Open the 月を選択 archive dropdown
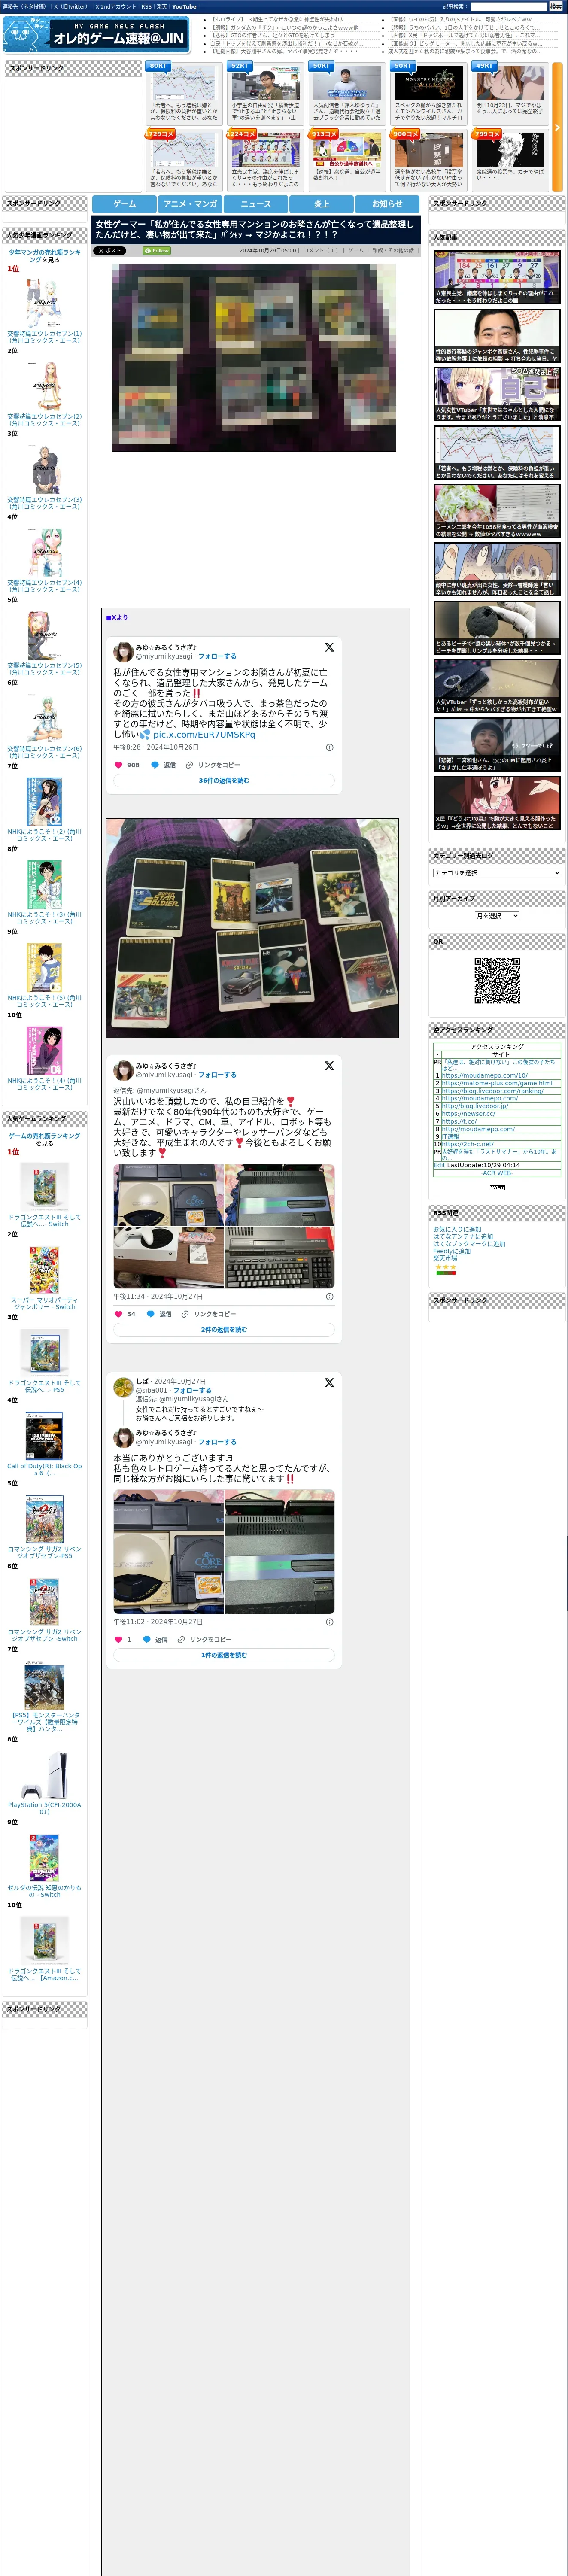Image resolution: width=568 pixels, height=2576 pixels. coord(497,916)
